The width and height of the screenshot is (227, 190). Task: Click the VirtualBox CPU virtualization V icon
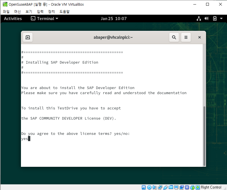pos(187,187)
